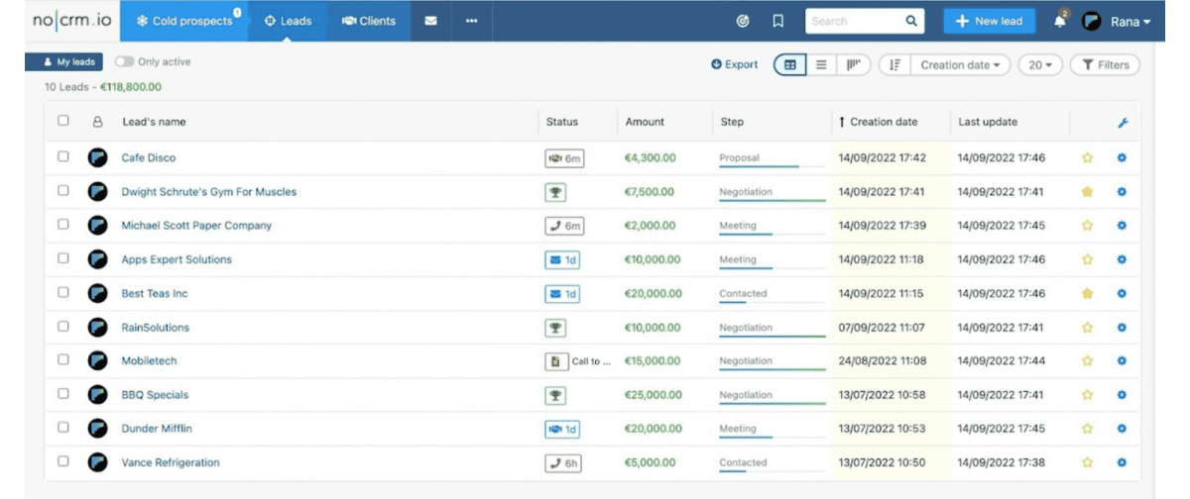Image resolution: width=1190 pixels, height=499 pixels.
Task: Select the Mobiletech checkbox
Action: [x=63, y=359]
